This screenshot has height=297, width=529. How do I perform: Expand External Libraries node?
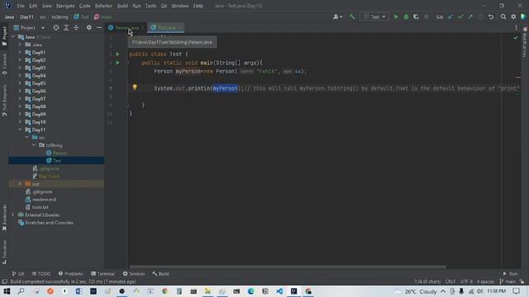(x=13, y=214)
